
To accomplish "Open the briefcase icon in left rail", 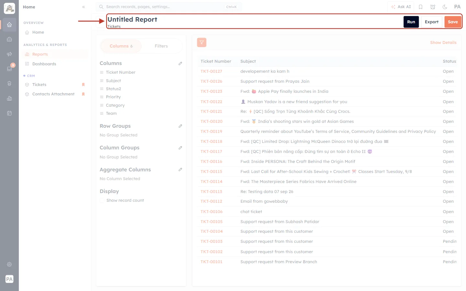I will click(9, 39).
